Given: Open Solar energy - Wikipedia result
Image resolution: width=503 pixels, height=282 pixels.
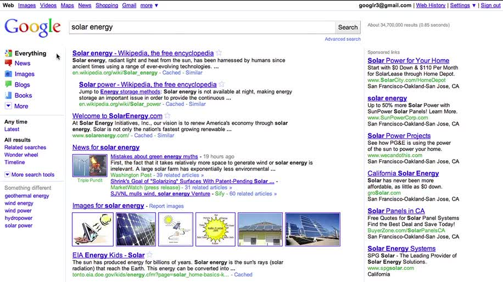Looking at the screenshot, I should 143,53.
